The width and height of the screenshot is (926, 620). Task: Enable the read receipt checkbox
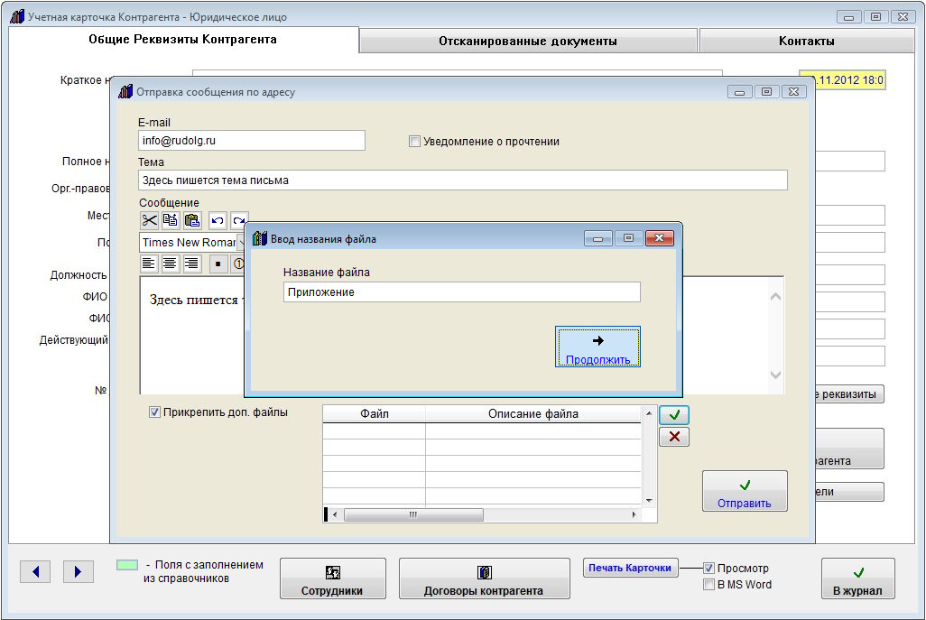click(415, 142)
